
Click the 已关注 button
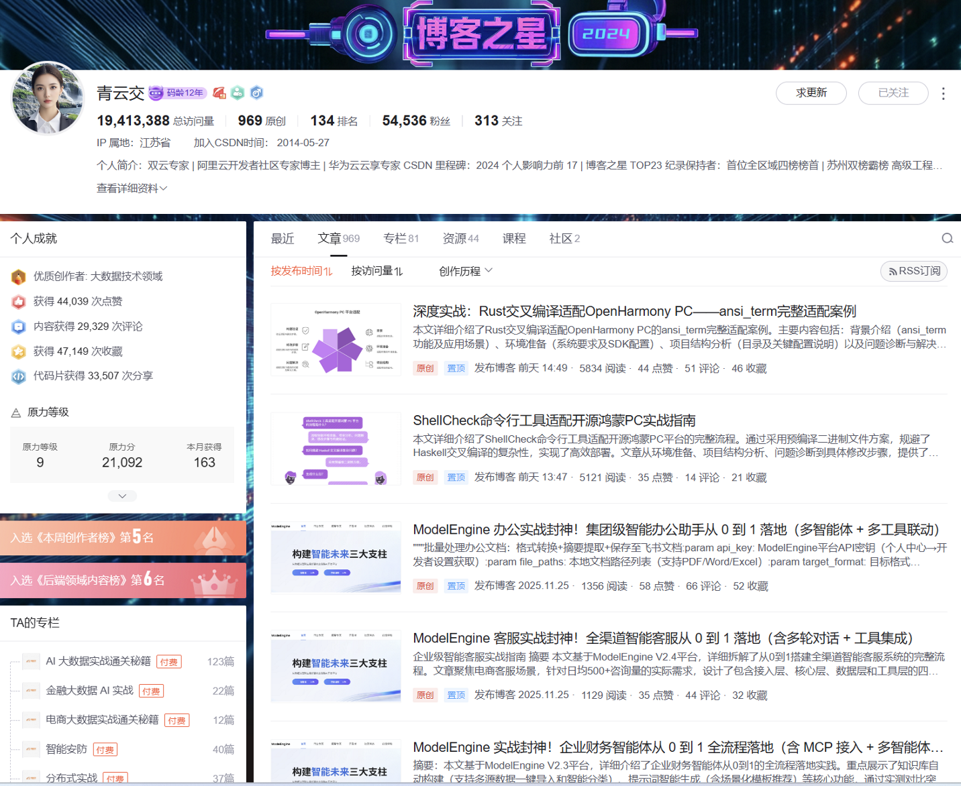point(893,93)
